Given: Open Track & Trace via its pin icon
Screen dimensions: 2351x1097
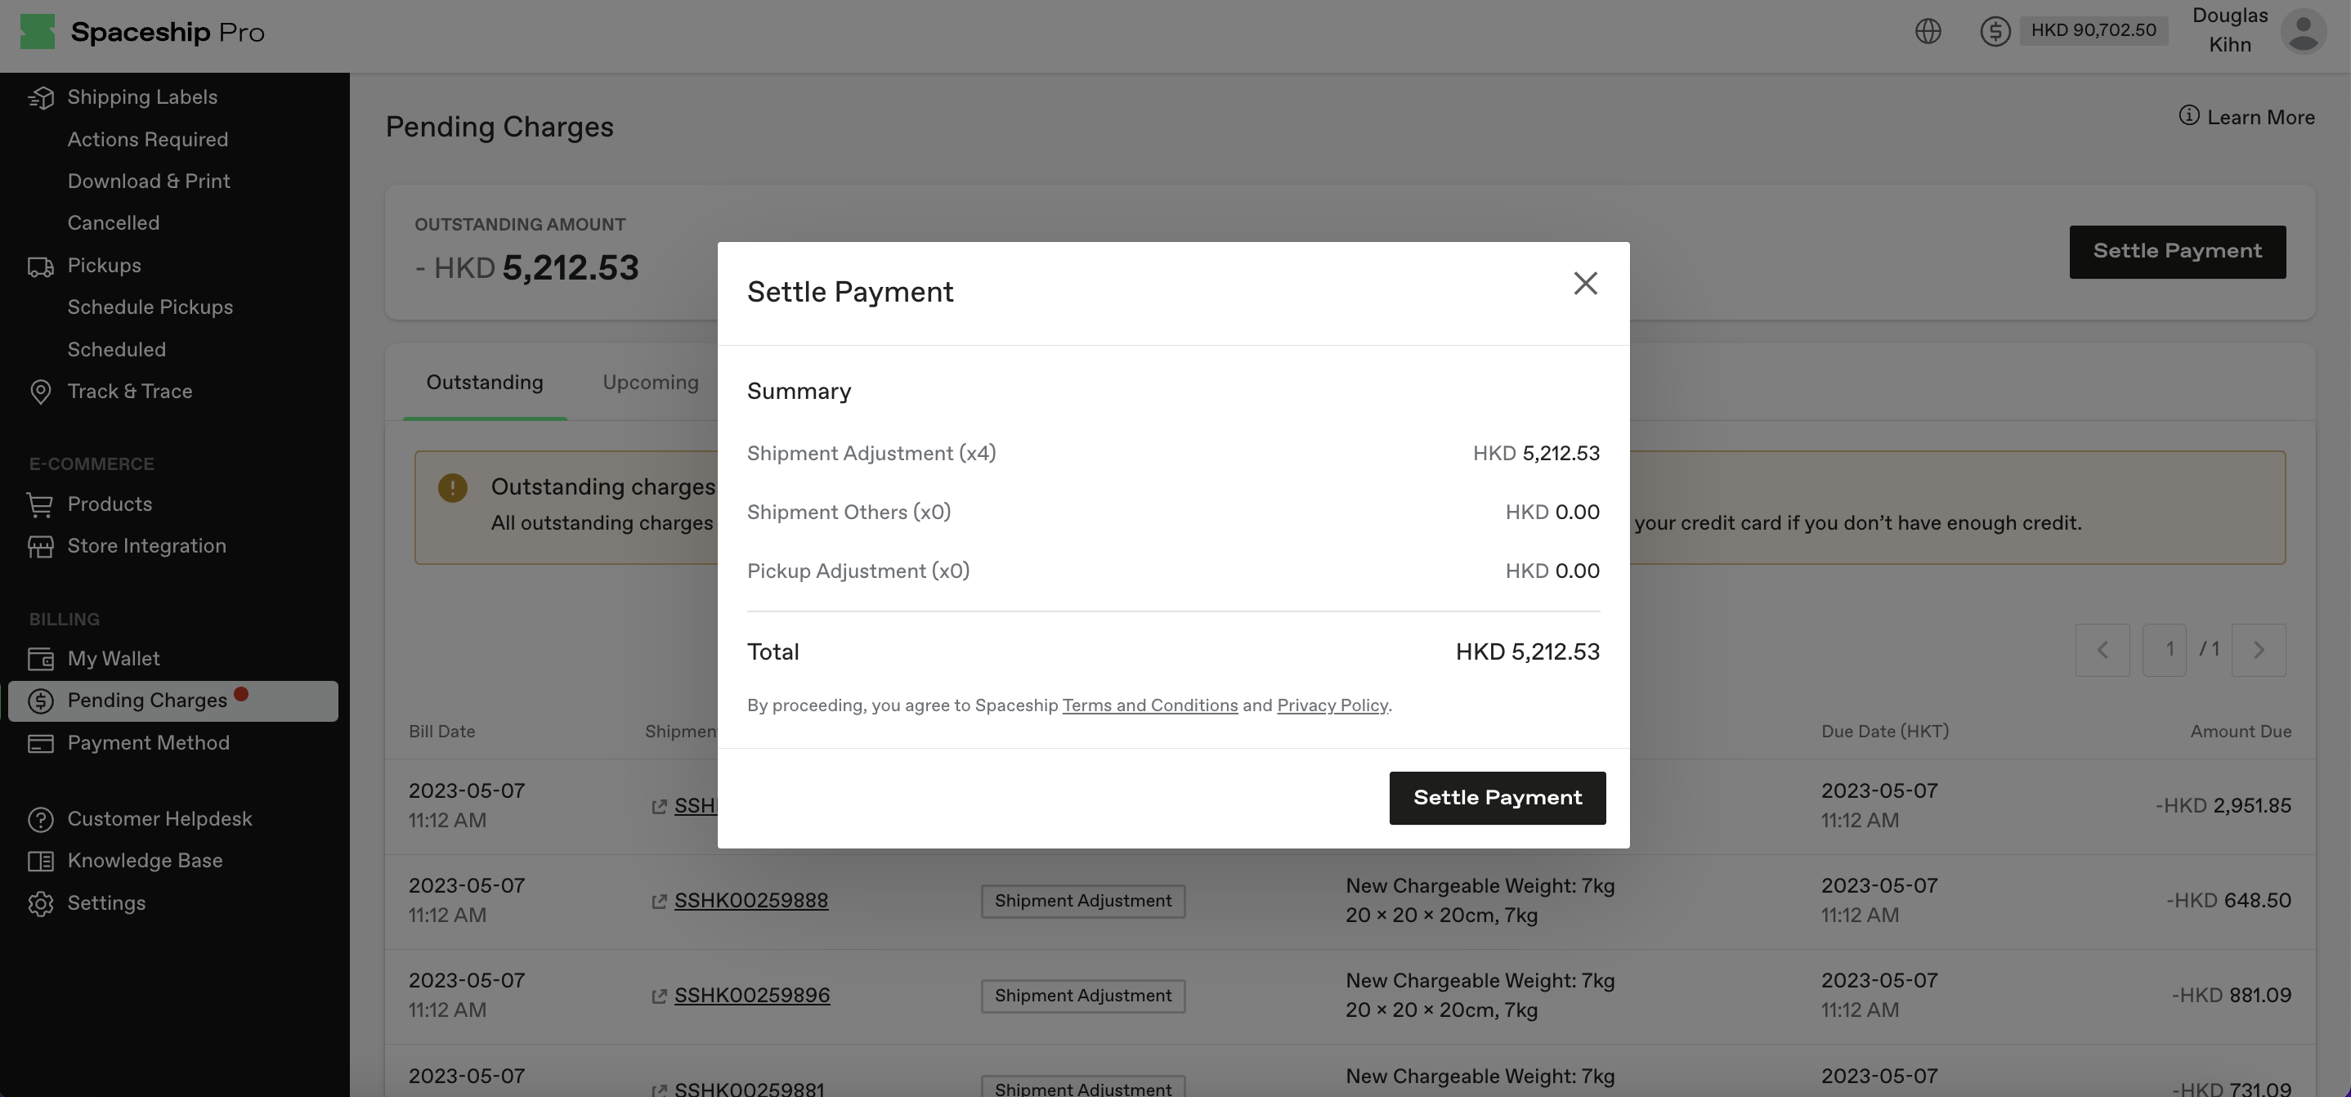Looking at the screenshot, I should [x=41, y=392].
